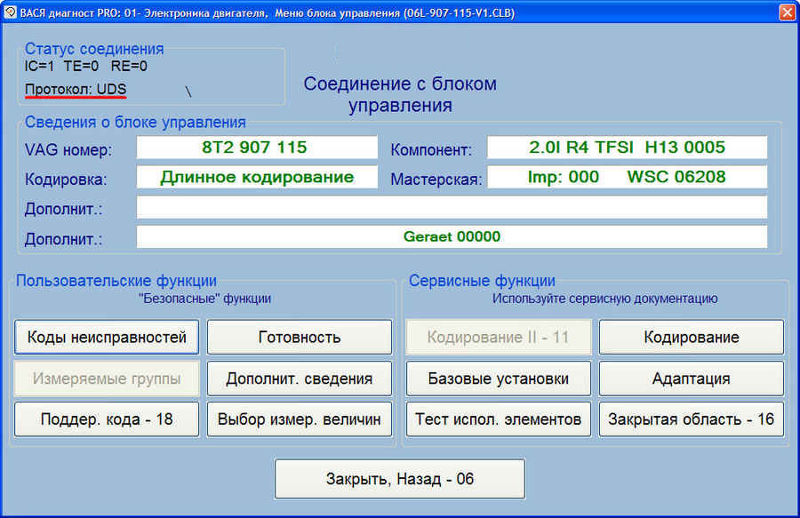
Task: Click the VAG номер: label
Action: pos(68,150)
